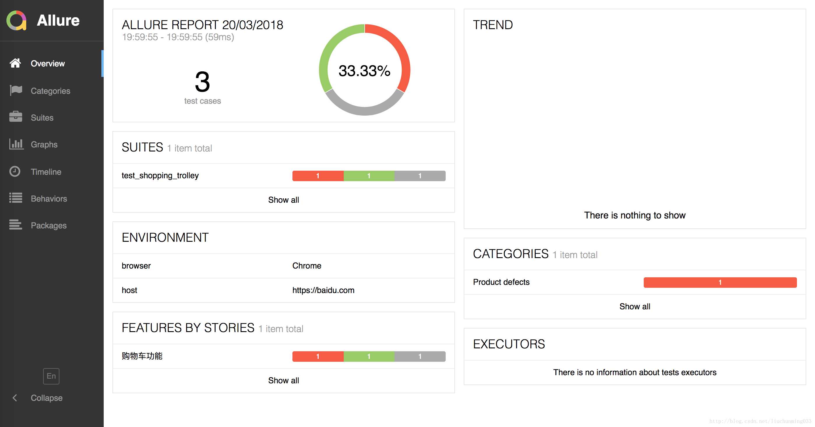815x427 pixels.
Task: Open the 购物车功能 feature row
Action: 283,356
